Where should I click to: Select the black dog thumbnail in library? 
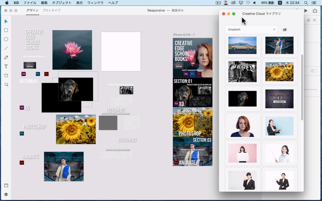click(242, 99)
